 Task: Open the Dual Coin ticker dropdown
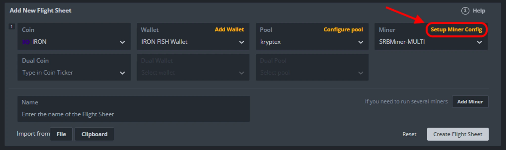coord(74,73)
